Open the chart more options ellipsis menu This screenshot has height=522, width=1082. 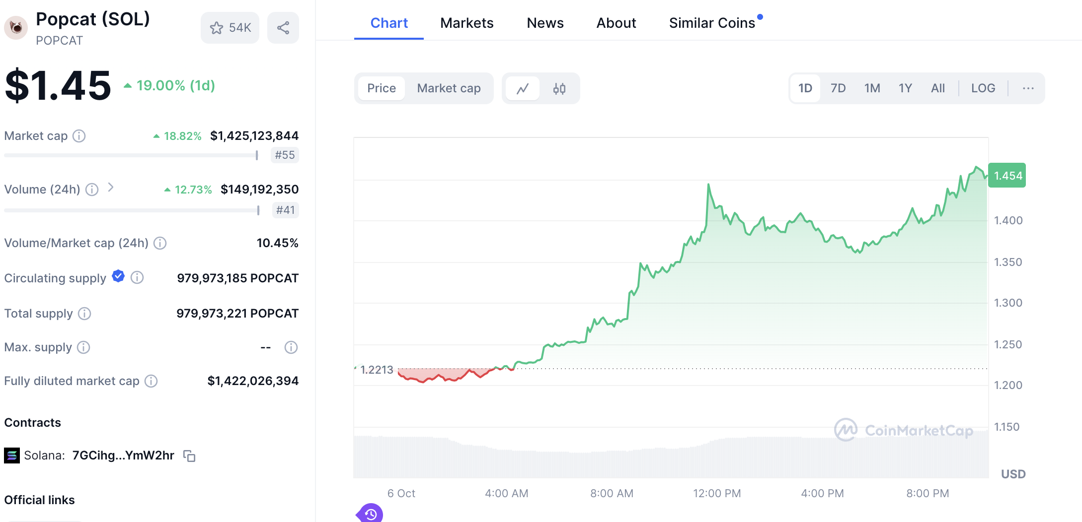(1028, 88)
